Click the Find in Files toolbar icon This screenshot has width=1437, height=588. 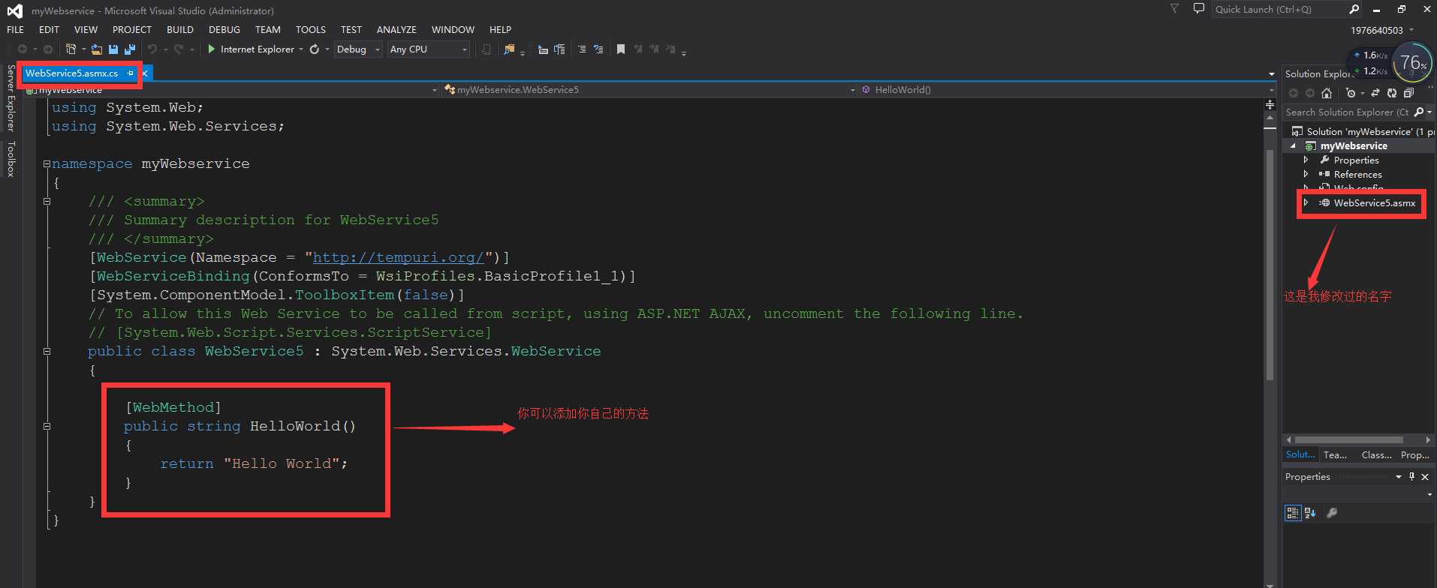click(509, 49)
